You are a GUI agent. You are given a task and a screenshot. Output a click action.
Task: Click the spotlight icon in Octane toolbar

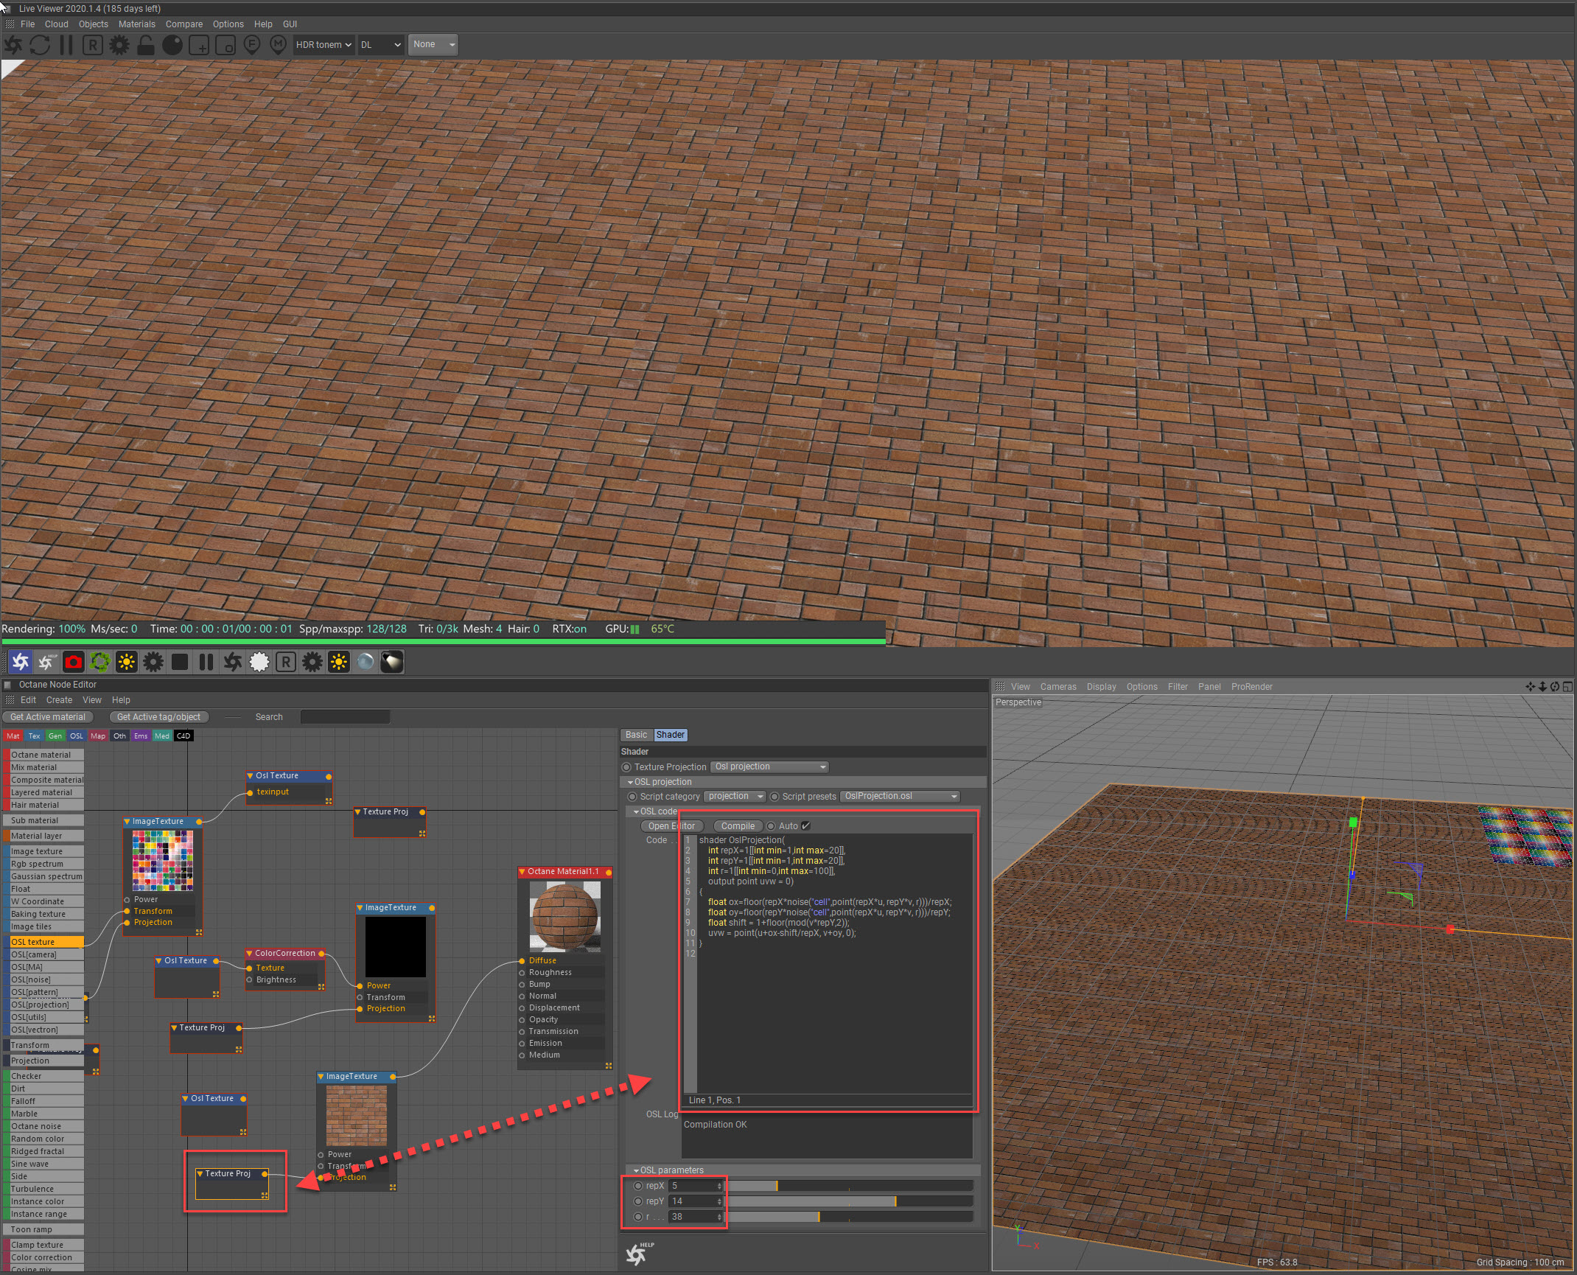click(x=392, y=662)
